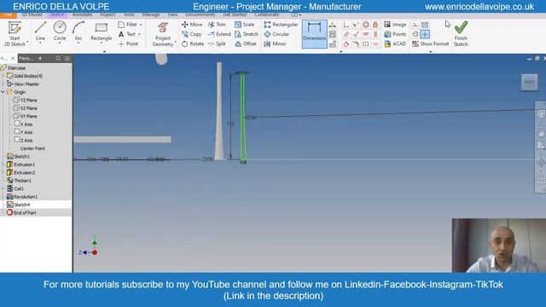Click the Project Geometry tool
Viewport: 546px width, 307px height.
point(163,34)
